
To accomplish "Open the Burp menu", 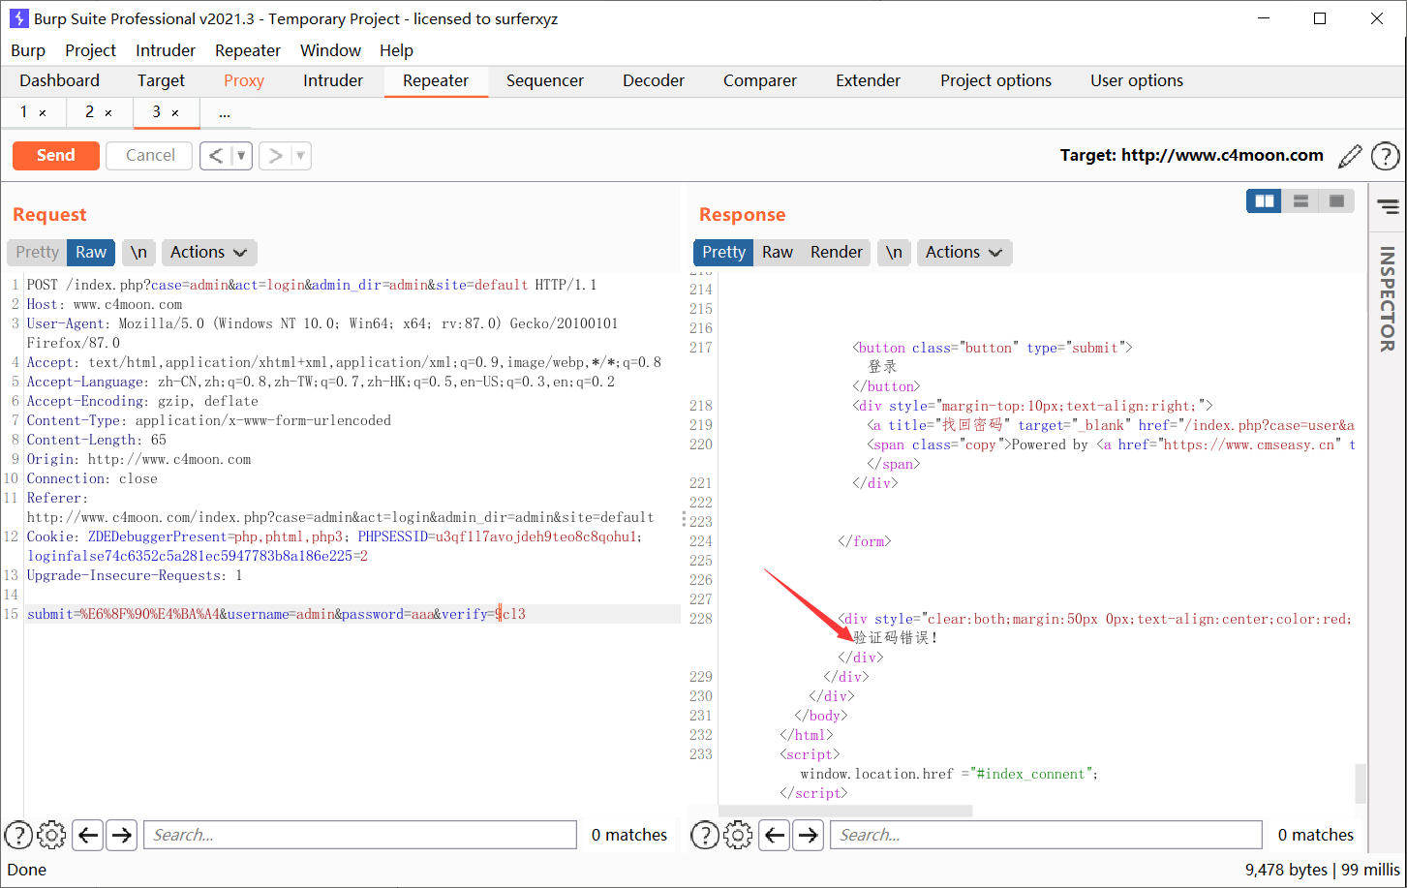I will pyautogui.click(x=28, y=50).
